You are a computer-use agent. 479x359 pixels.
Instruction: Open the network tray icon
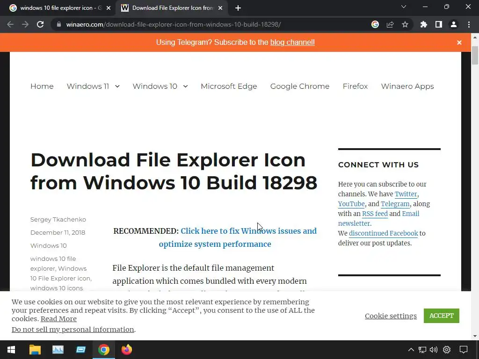coord(422,350)
